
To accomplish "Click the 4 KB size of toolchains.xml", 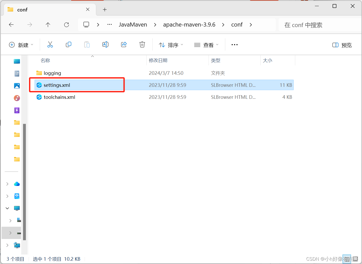I will [287, 97].
